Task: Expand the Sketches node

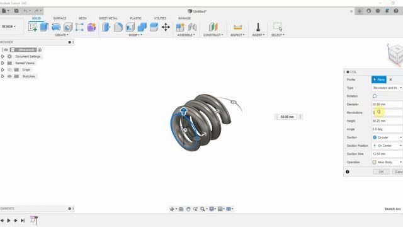Action: 3,76
